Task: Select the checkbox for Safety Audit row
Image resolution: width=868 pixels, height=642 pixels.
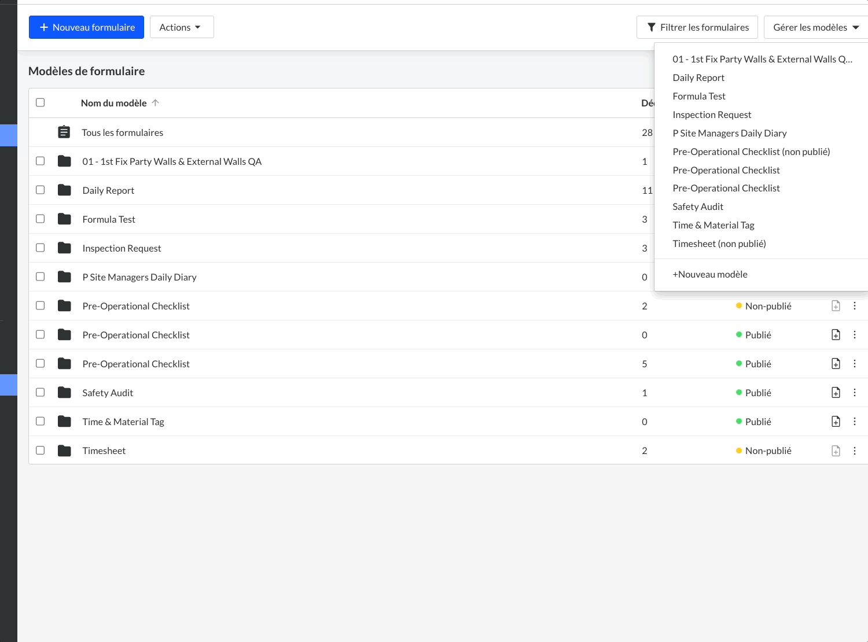Action: pyautogui.click(x=41, y=393)
